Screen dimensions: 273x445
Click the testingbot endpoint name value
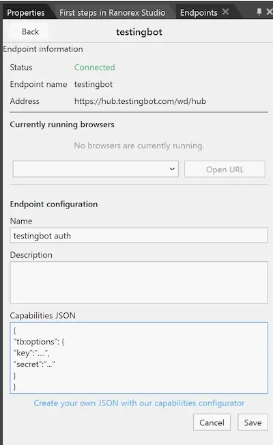click(94, 84)
